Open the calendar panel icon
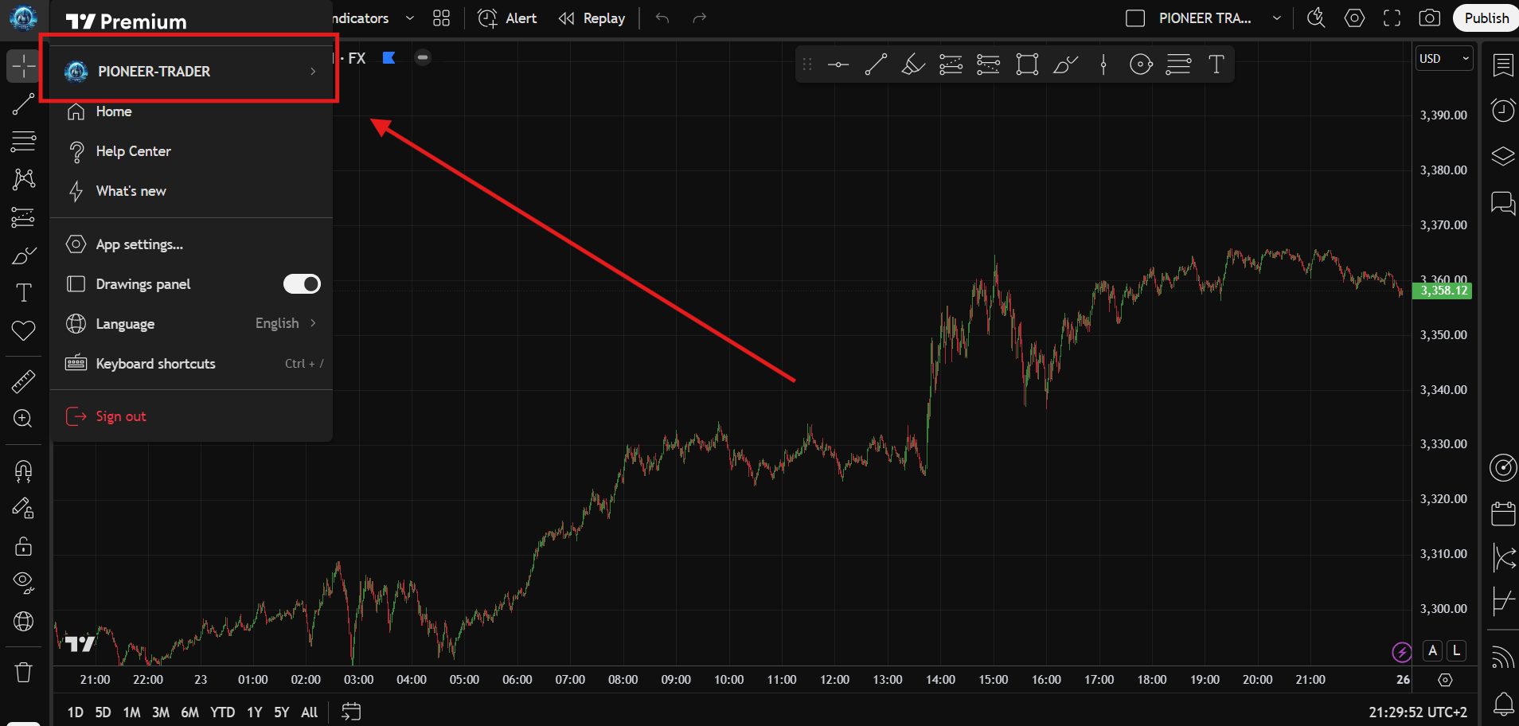Viewport: 1519px width, 726px height. click(1503, 513)
